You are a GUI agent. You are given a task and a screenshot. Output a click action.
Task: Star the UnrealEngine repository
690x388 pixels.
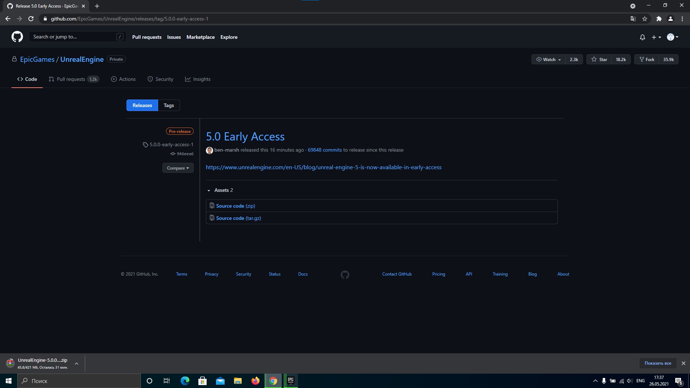[x=599, y=59]
